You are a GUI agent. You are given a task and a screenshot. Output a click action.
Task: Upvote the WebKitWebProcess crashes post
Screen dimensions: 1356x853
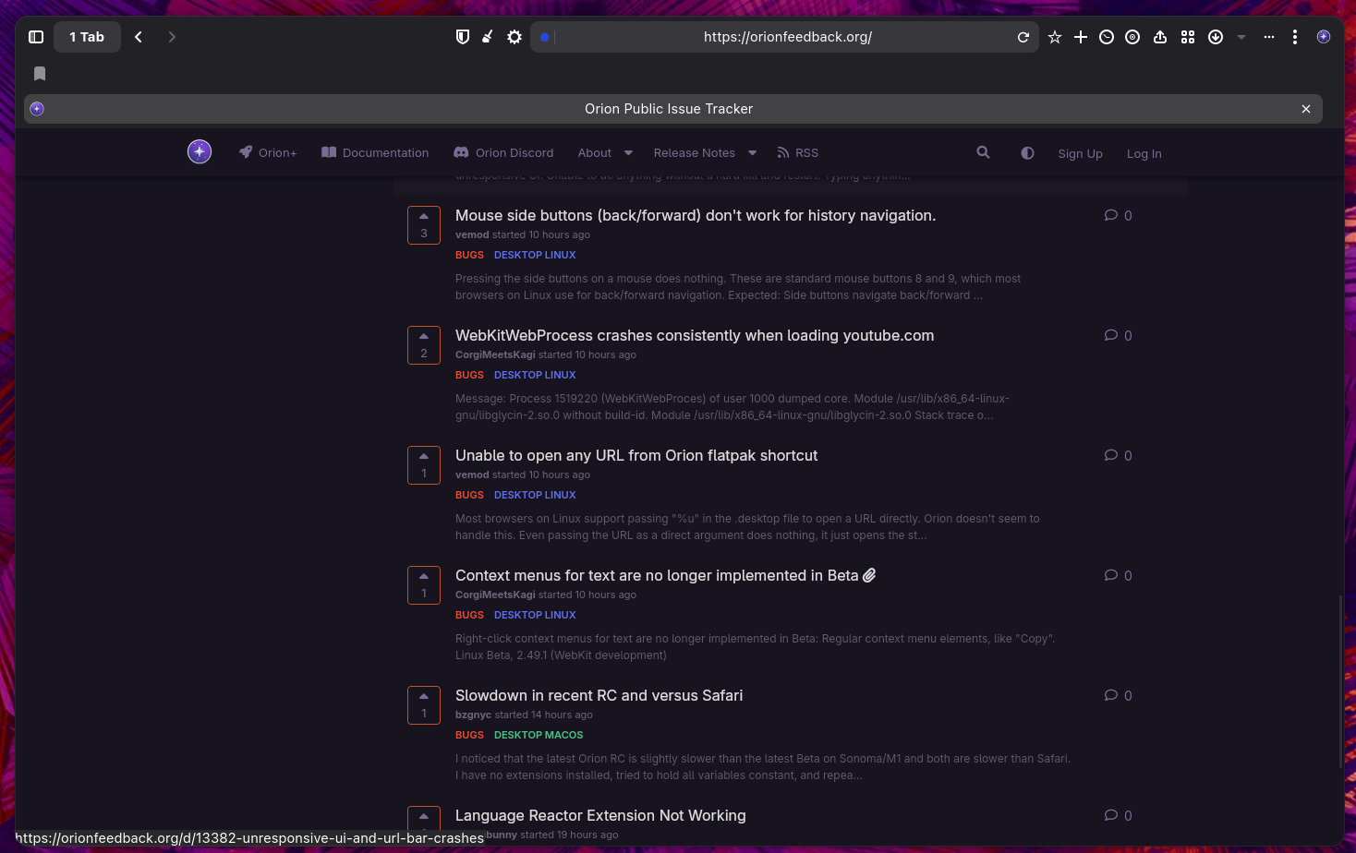424,345
